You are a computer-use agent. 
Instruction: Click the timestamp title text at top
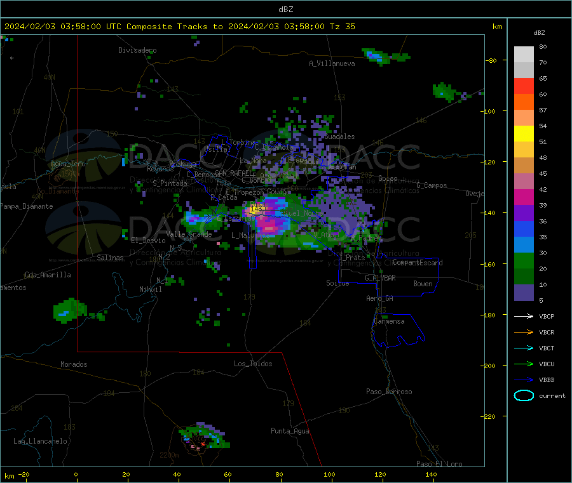coord(179,27)
